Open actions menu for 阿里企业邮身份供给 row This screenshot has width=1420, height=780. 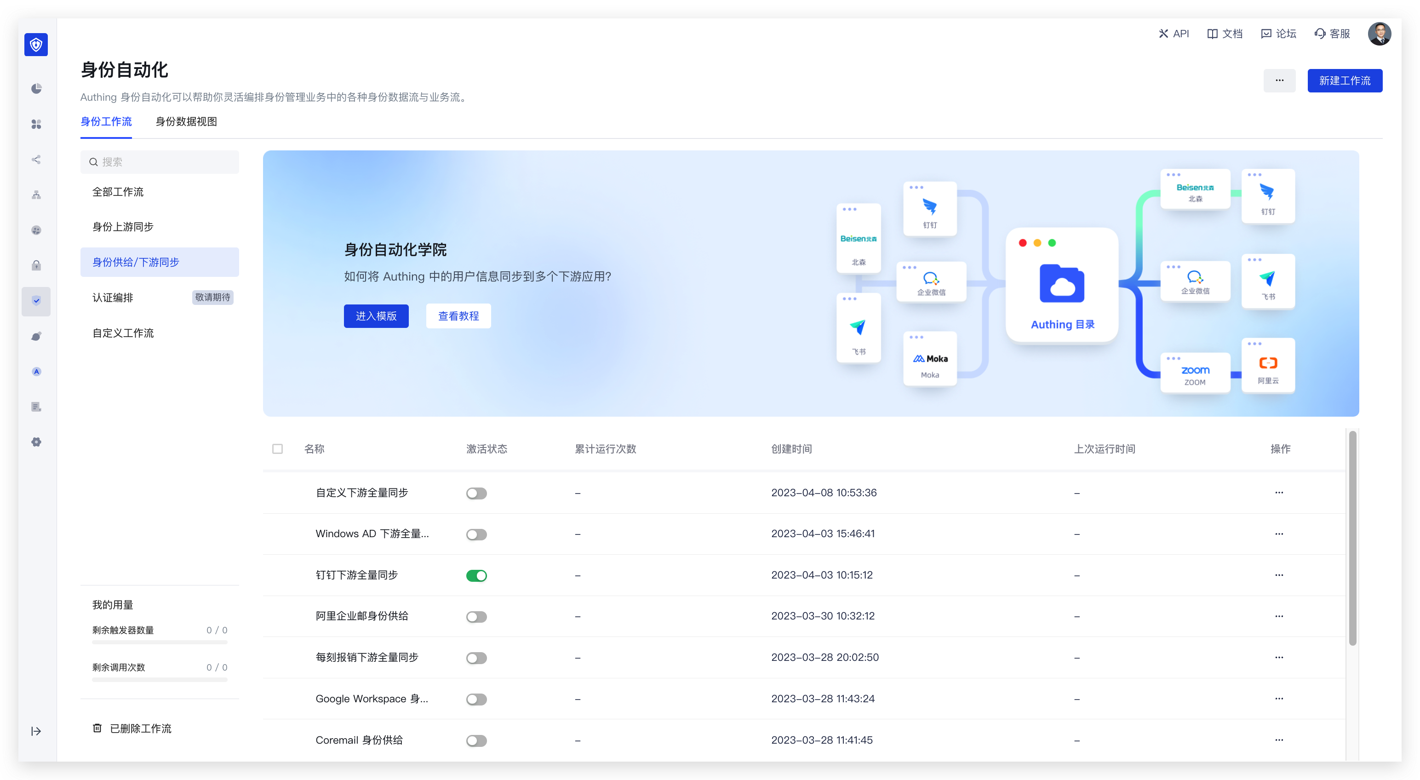[1279, 616]
